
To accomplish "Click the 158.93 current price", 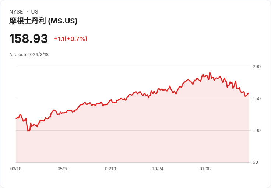I will click(x=29, y=39).
